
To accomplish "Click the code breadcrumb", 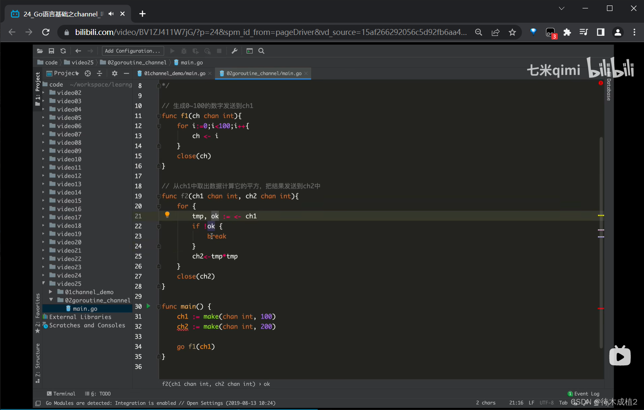I will pyautogui.click(x=48, y=62).
